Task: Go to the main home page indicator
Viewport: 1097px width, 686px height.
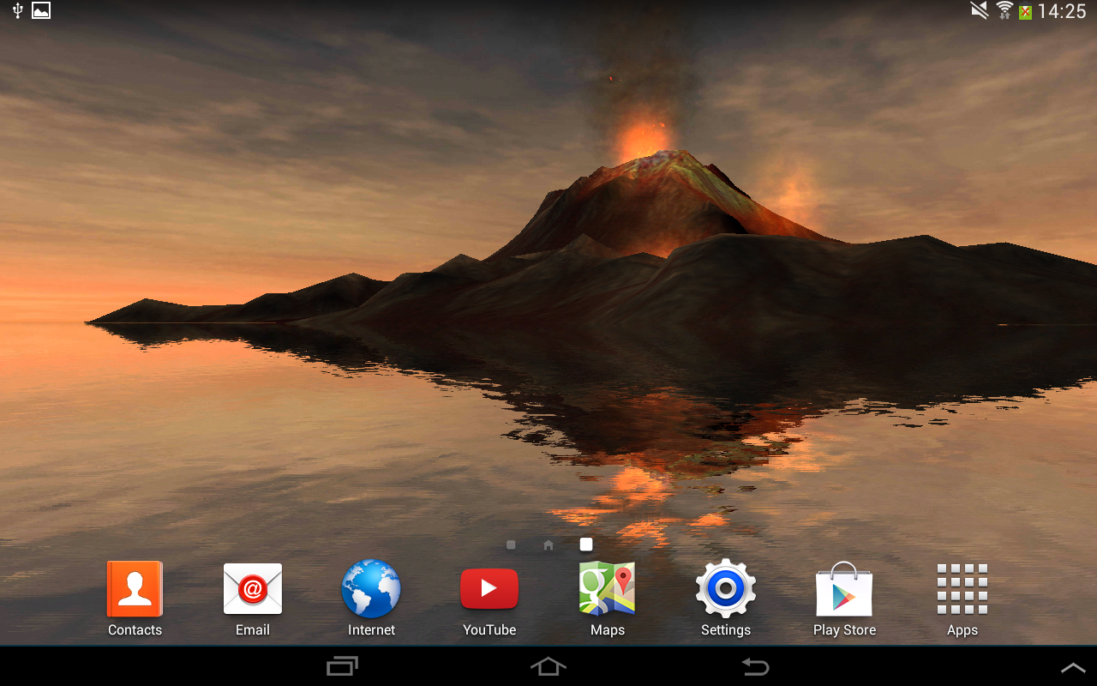Action: [548, 545]
